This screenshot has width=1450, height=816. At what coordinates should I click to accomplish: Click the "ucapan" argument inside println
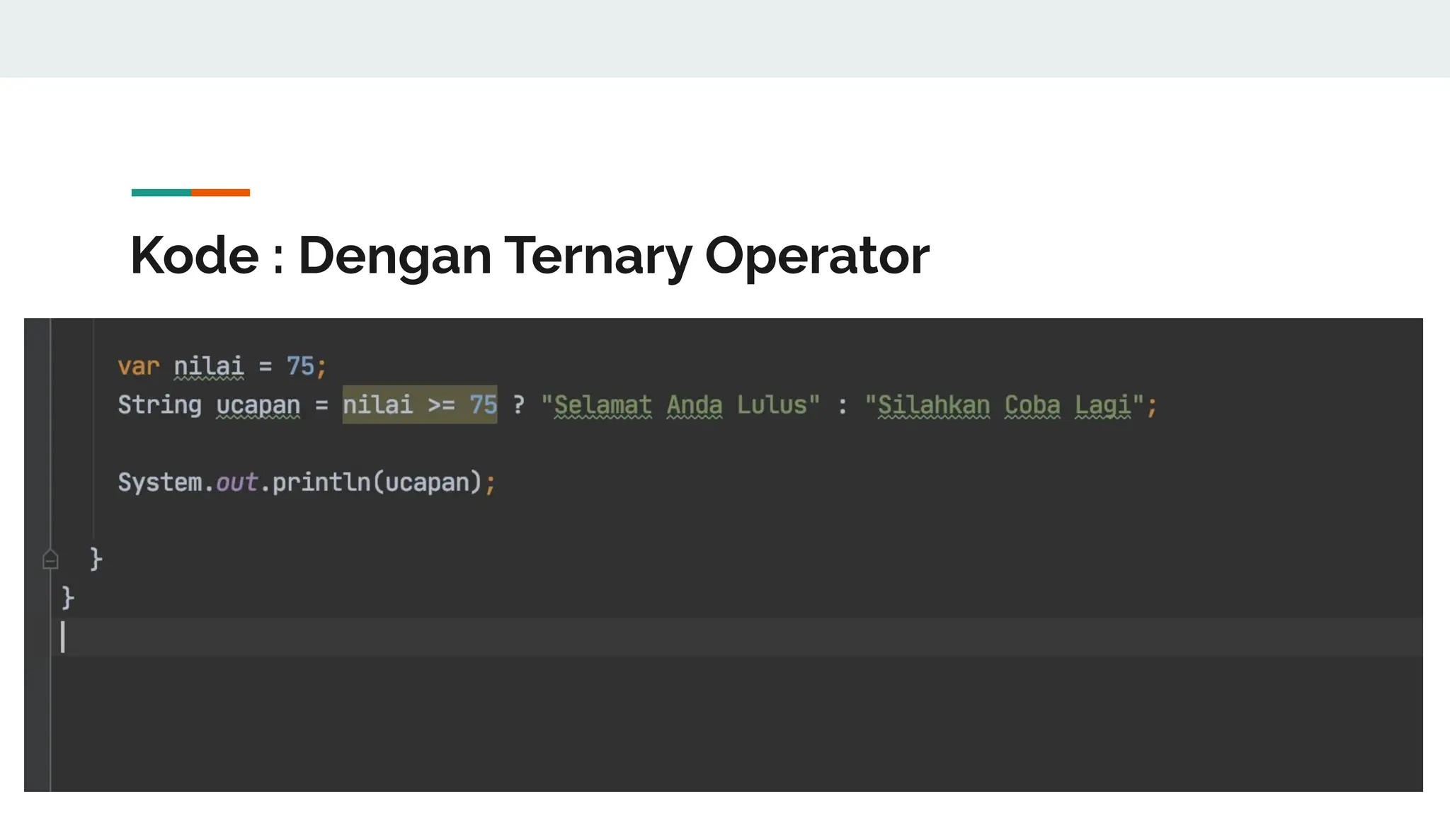[428, 483]
